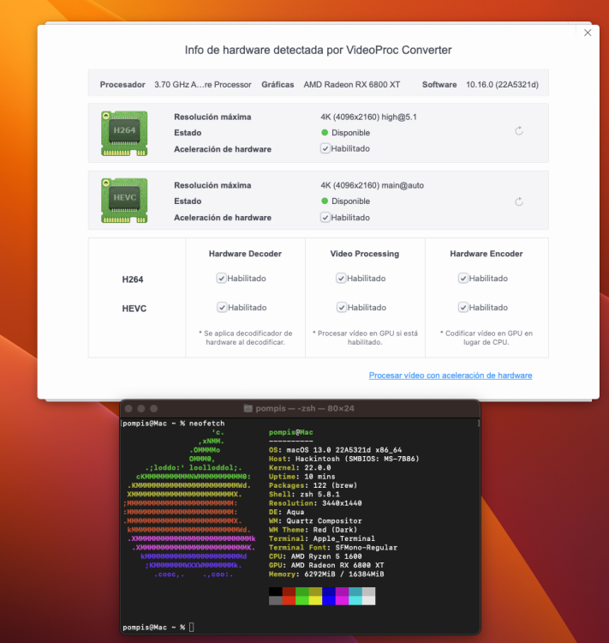
Task: Toggle HEVC hardware acceleration Habilitado checkbox
Action: (325, 218)
